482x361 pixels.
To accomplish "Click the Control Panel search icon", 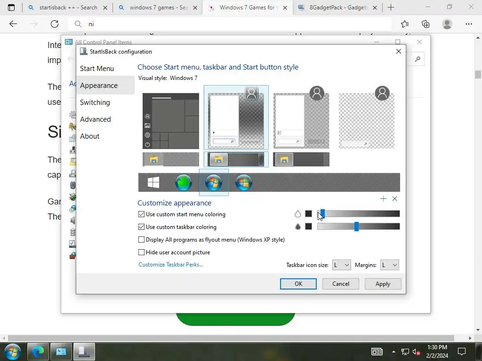I will [418, 59].
